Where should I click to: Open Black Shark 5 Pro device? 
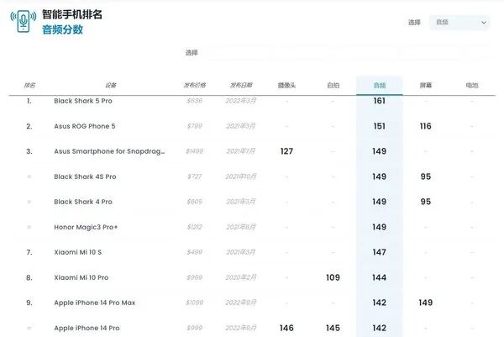click(x=83, y=101)
